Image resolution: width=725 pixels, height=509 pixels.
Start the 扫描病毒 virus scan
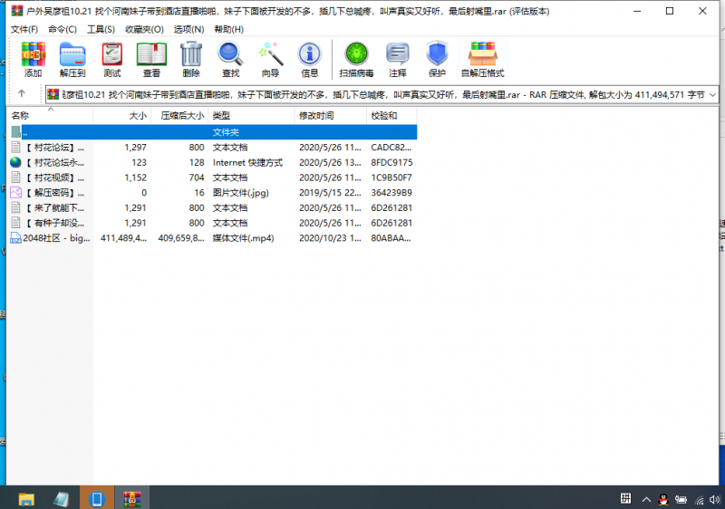point(356,60)
